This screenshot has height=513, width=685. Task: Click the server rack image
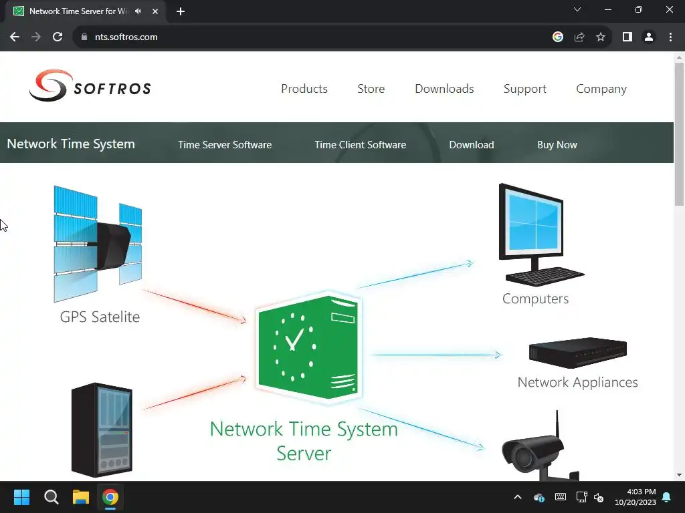(x=102, y=430)
